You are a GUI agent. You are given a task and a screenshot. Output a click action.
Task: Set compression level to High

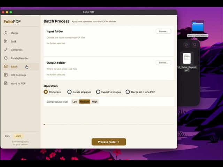coord(94,102)
